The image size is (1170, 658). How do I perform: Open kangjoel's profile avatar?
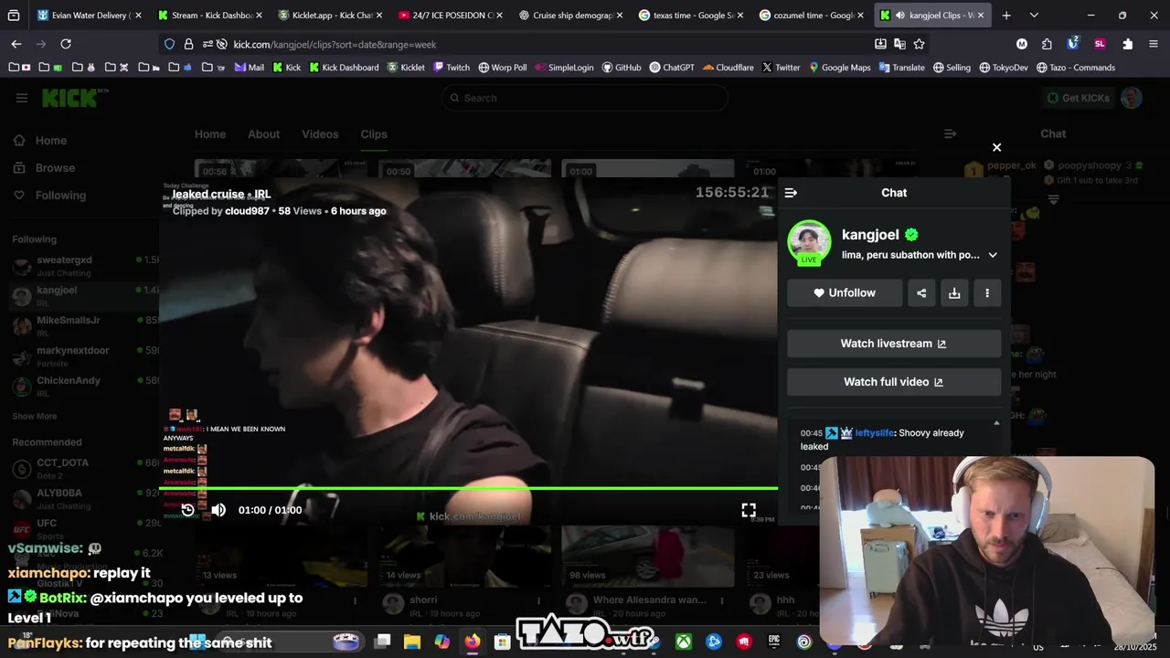pyautogui.click(x=809, y=243)
